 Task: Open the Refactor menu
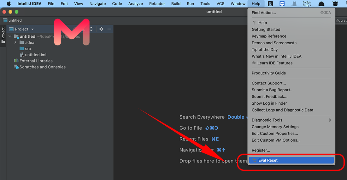coord(157,3)
